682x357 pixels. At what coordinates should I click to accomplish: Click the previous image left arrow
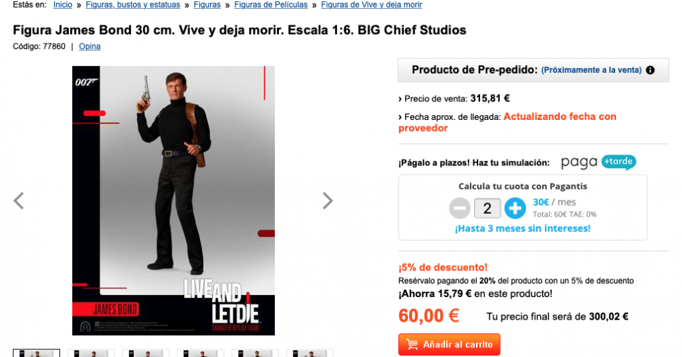coord(18,200)
